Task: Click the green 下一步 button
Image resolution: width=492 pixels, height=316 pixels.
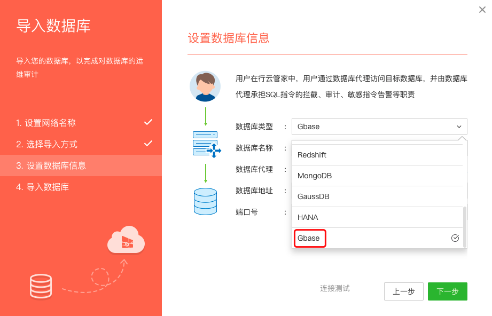Action: (x=448, y=291)
